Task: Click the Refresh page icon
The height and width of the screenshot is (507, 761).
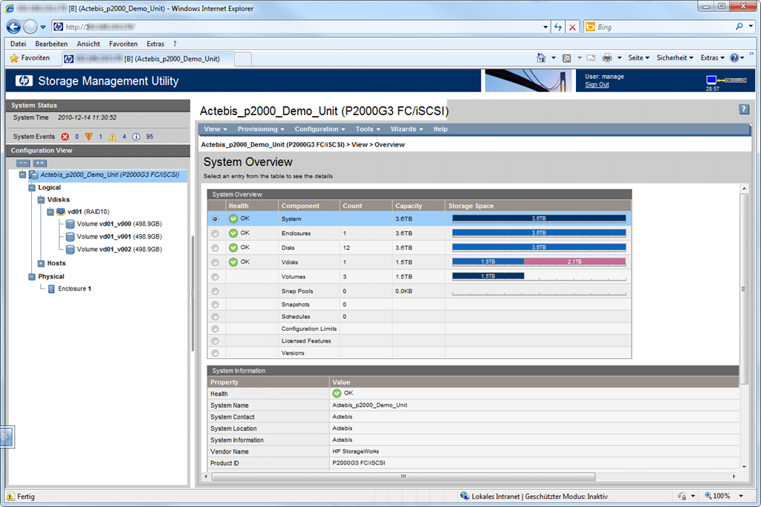Action: click(558, 28)
